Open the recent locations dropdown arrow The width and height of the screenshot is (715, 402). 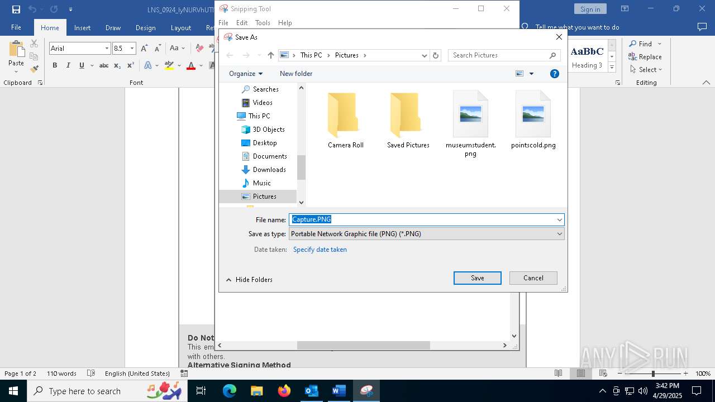point(259,55)
